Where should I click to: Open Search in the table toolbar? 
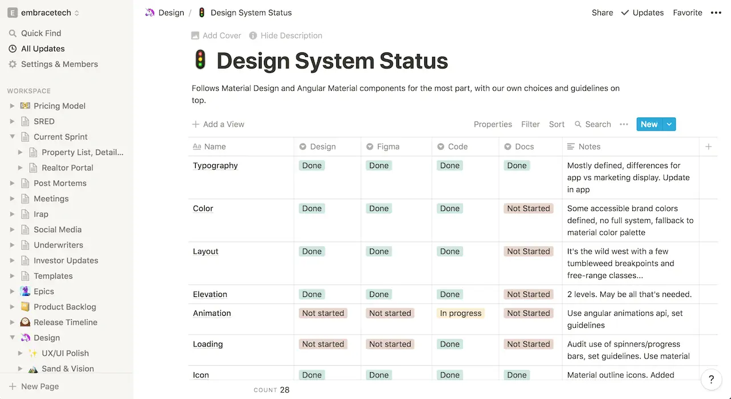click(597, 124)
